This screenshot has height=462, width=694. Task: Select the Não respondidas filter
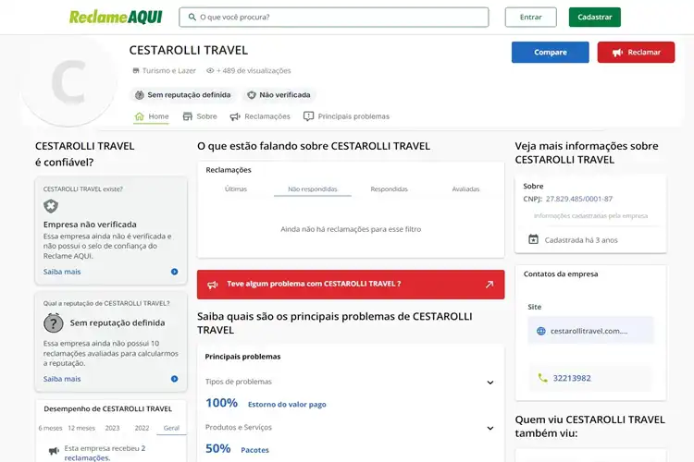tap(313, 189)
